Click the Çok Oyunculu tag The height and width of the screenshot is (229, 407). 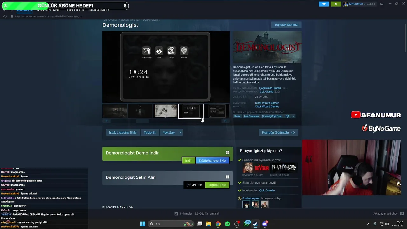pos(251,116)
